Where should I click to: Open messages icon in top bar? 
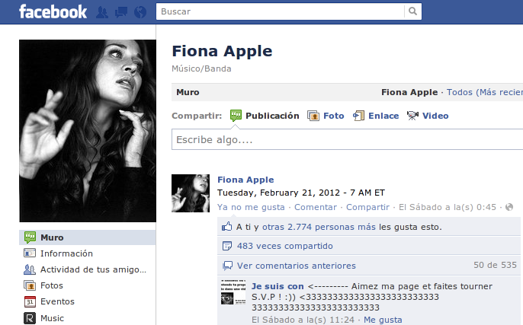(120, 12)
